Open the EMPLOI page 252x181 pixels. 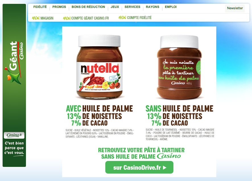pyautogui.click(x=171, y=7)
